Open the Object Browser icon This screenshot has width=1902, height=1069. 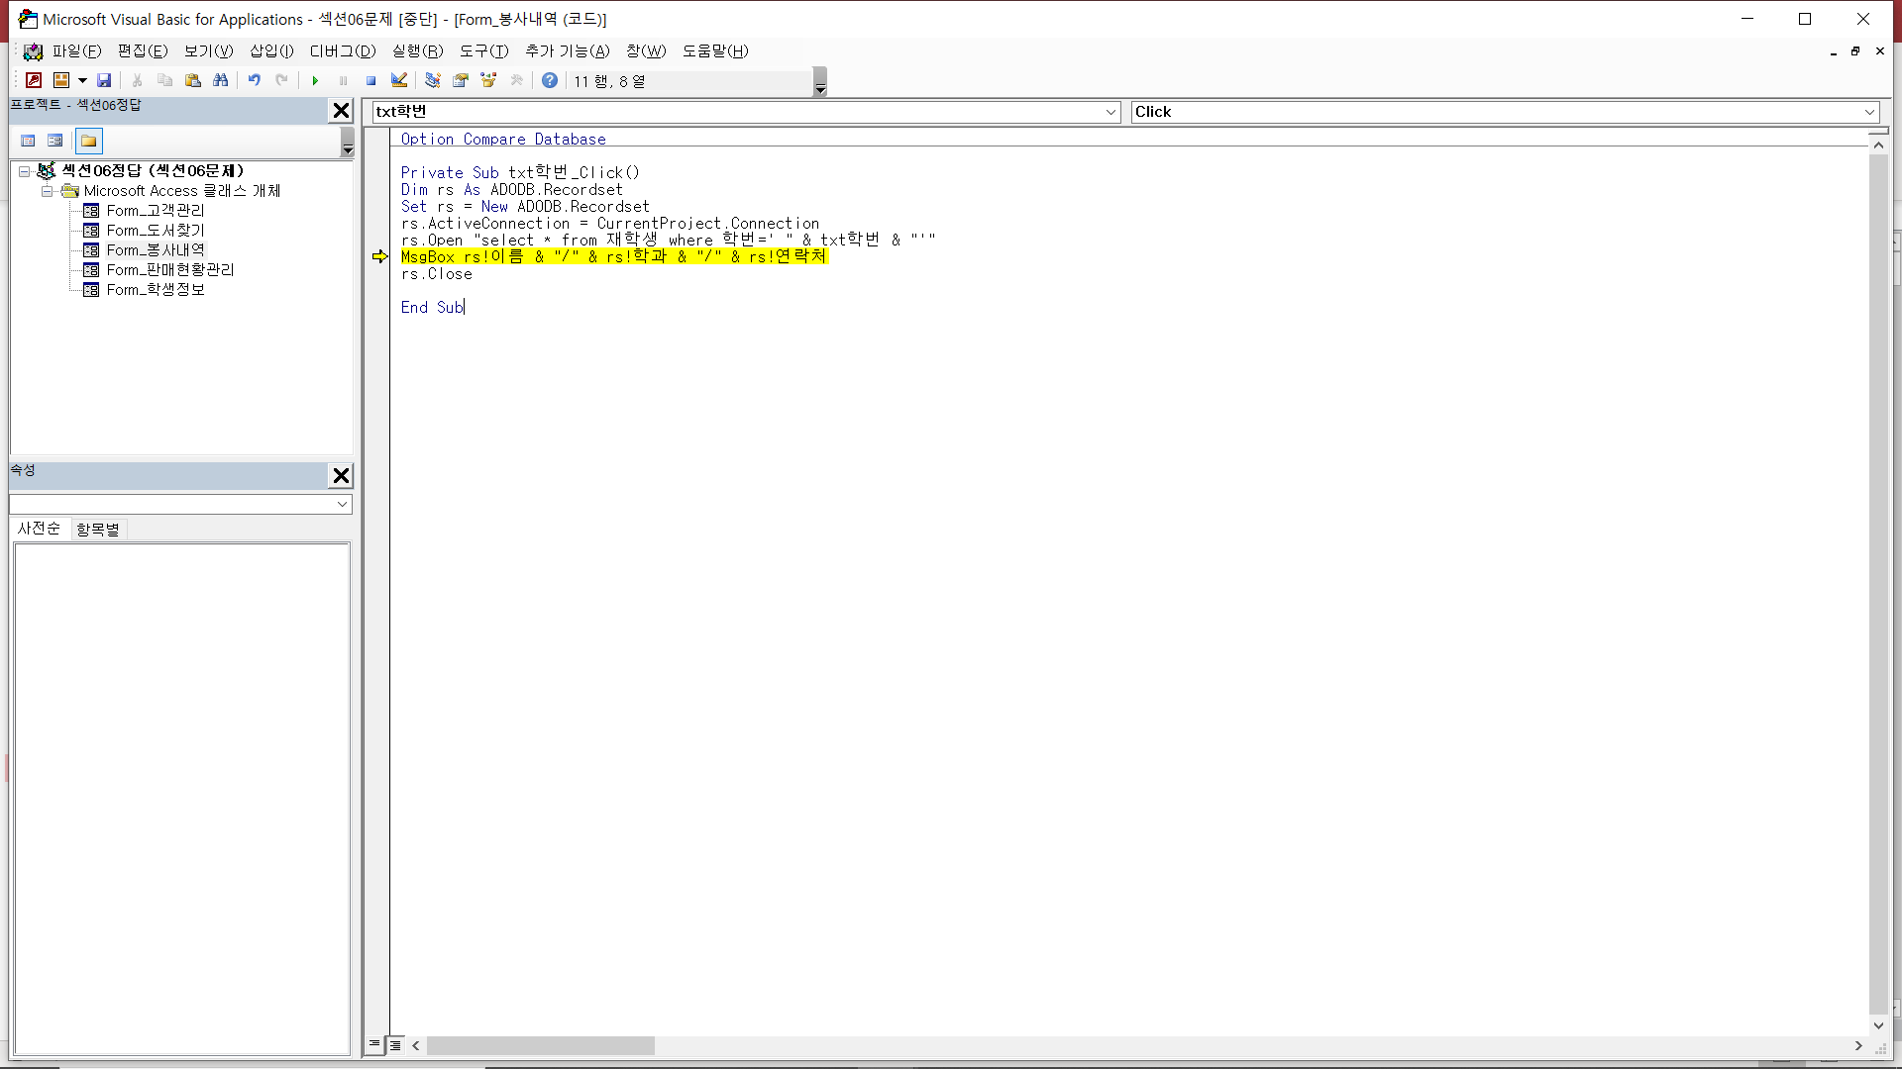488,80
